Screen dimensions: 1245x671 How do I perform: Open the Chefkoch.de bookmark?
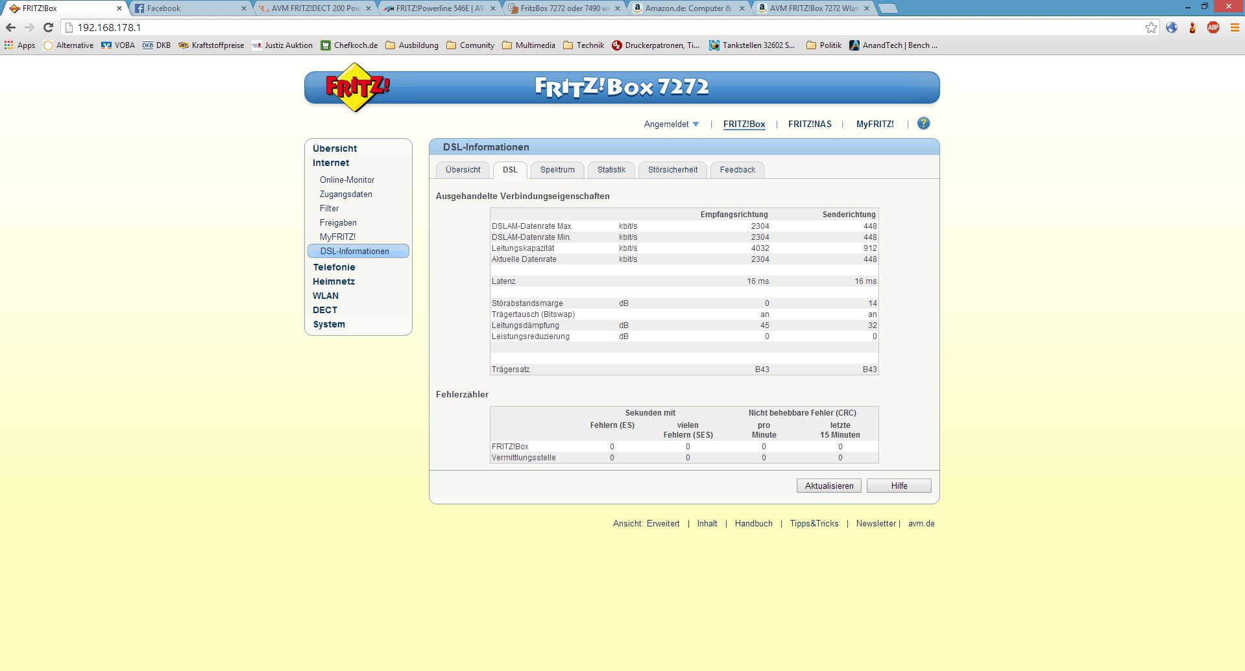tap(349, 45)
